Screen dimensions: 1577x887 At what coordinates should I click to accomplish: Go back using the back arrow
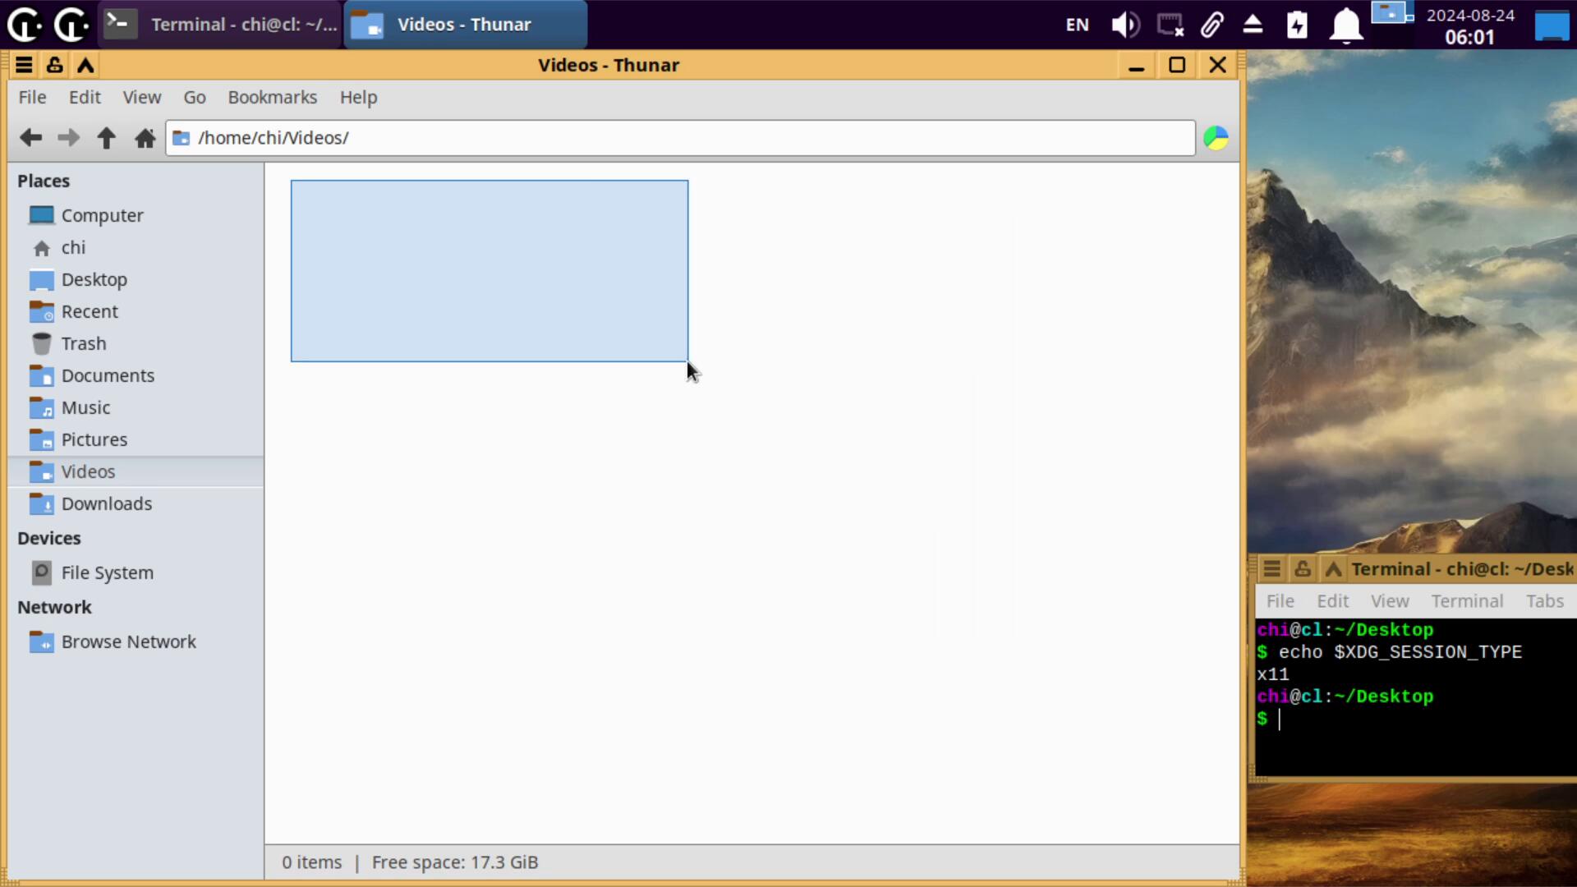pos(30,138)
